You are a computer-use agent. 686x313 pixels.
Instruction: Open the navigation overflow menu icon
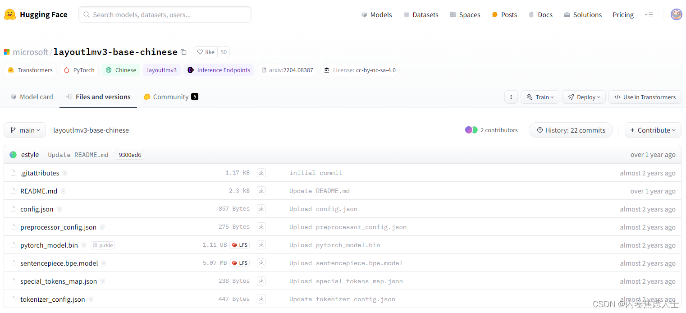click(x=649, y=14)
